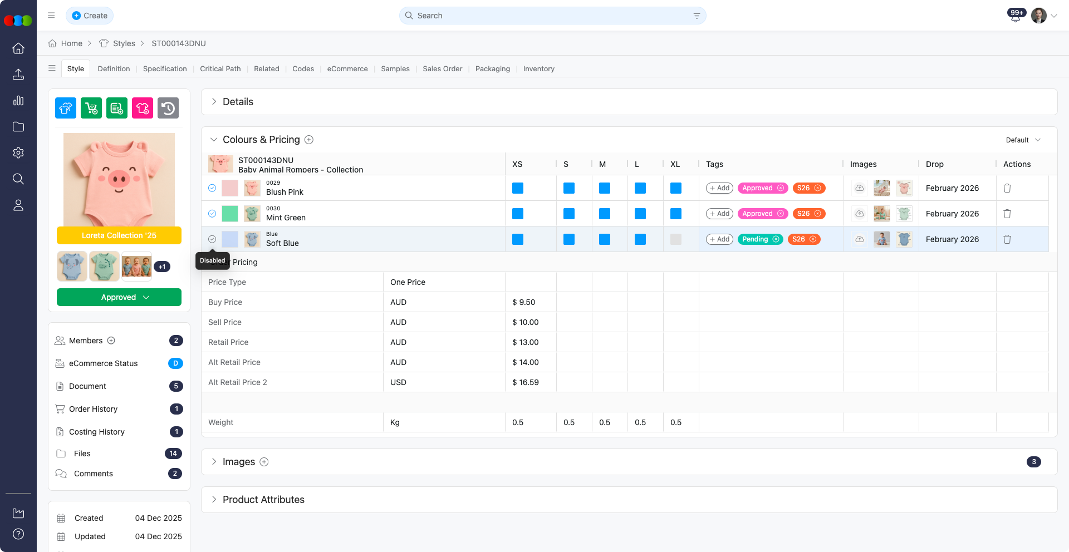Expand the Details section
1069x552 pixels.
(214, 102)
